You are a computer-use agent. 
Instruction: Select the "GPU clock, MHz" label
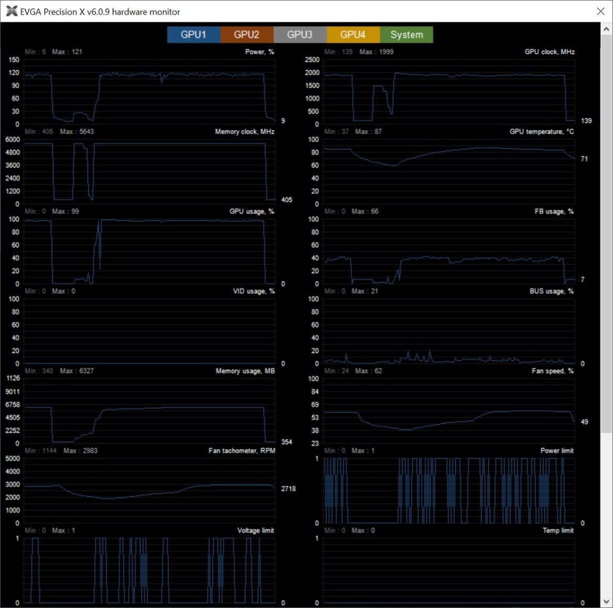tap(550, 51)
